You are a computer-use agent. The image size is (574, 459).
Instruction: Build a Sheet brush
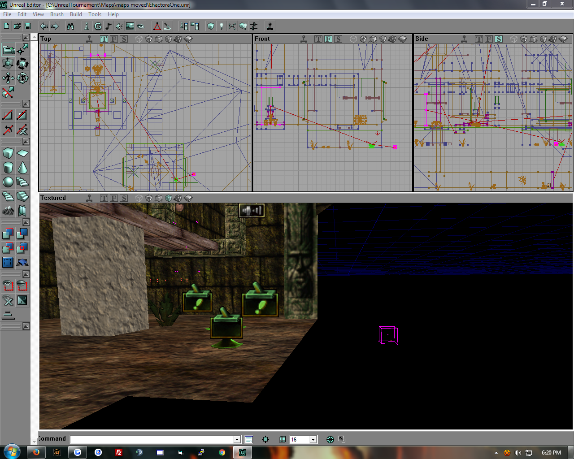click(22, 153)
